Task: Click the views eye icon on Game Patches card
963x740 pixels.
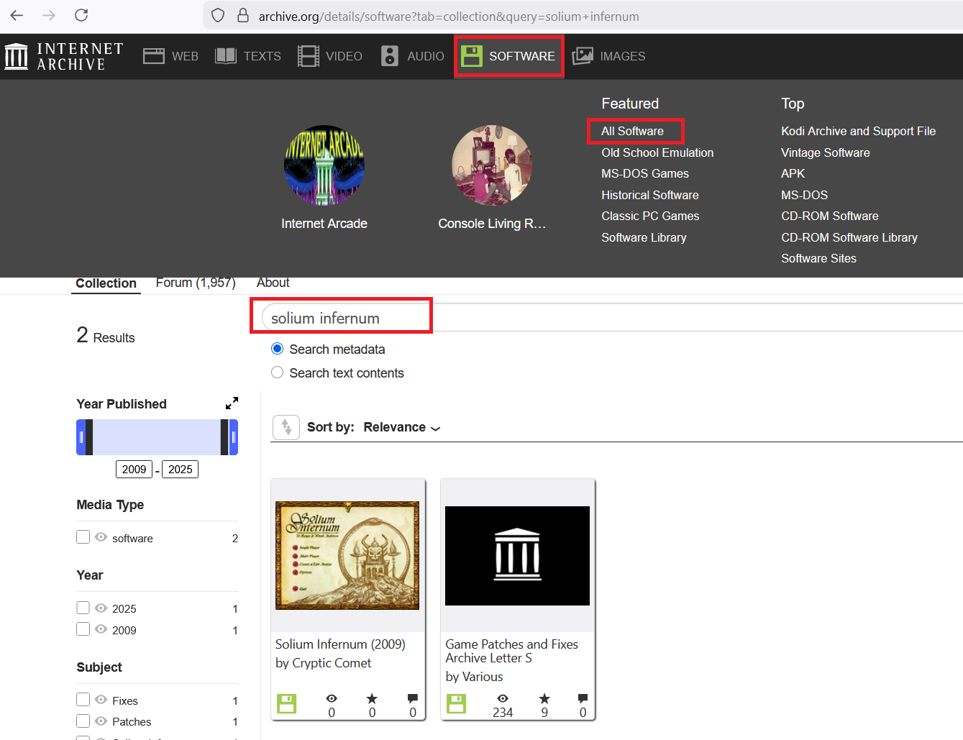Action: (x=503, y=698)
